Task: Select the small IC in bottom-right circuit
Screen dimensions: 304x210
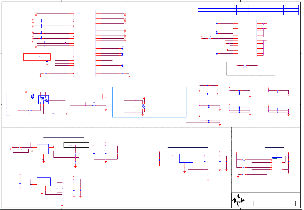Action: pyautogui.click(x=277, y=164)
